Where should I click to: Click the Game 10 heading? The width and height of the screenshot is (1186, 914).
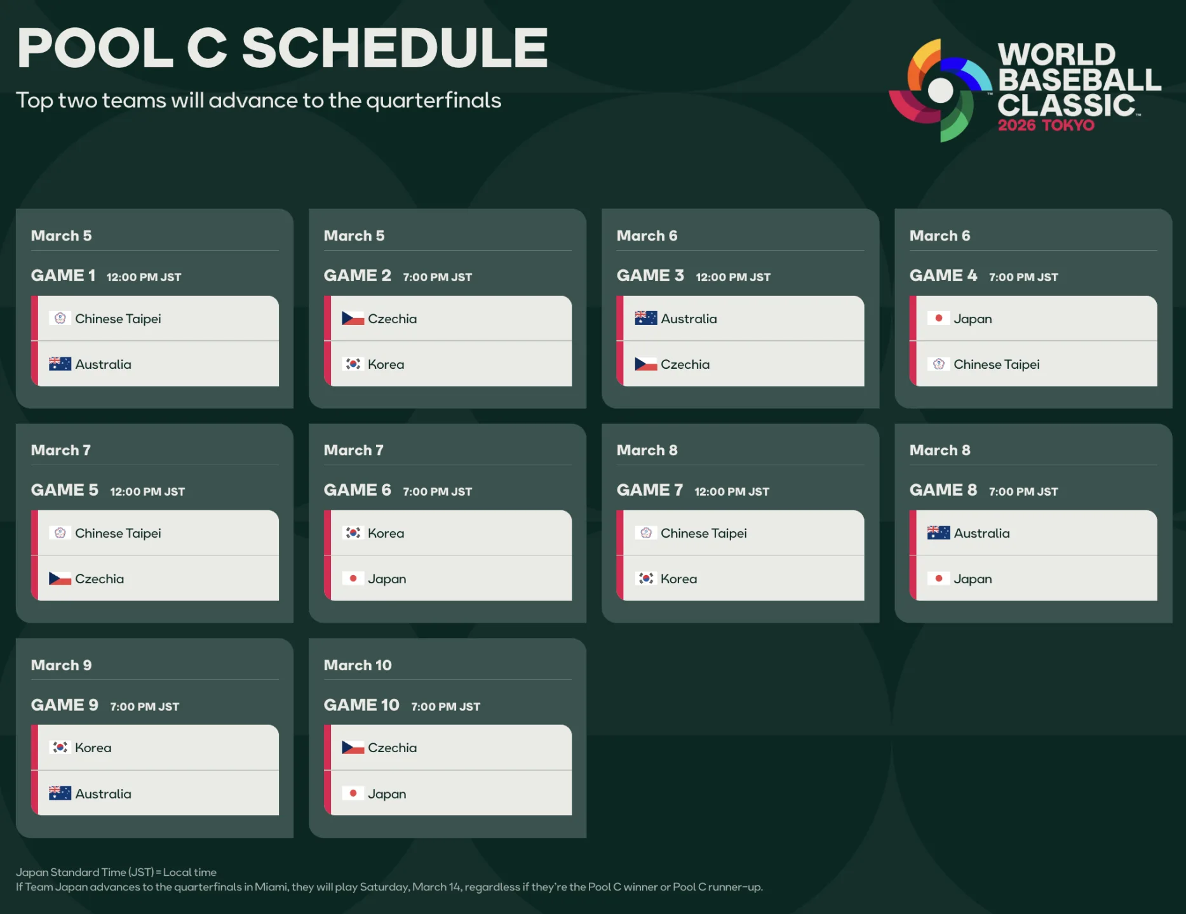click(x=361, y=705)
